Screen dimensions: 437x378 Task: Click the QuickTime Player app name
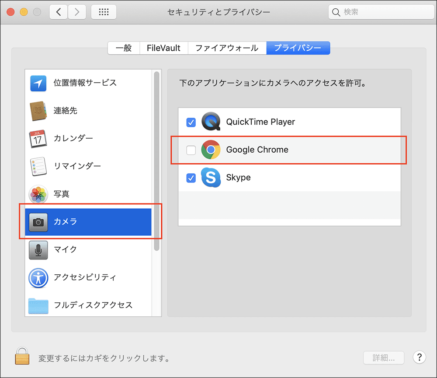click(x=260, y=122)
